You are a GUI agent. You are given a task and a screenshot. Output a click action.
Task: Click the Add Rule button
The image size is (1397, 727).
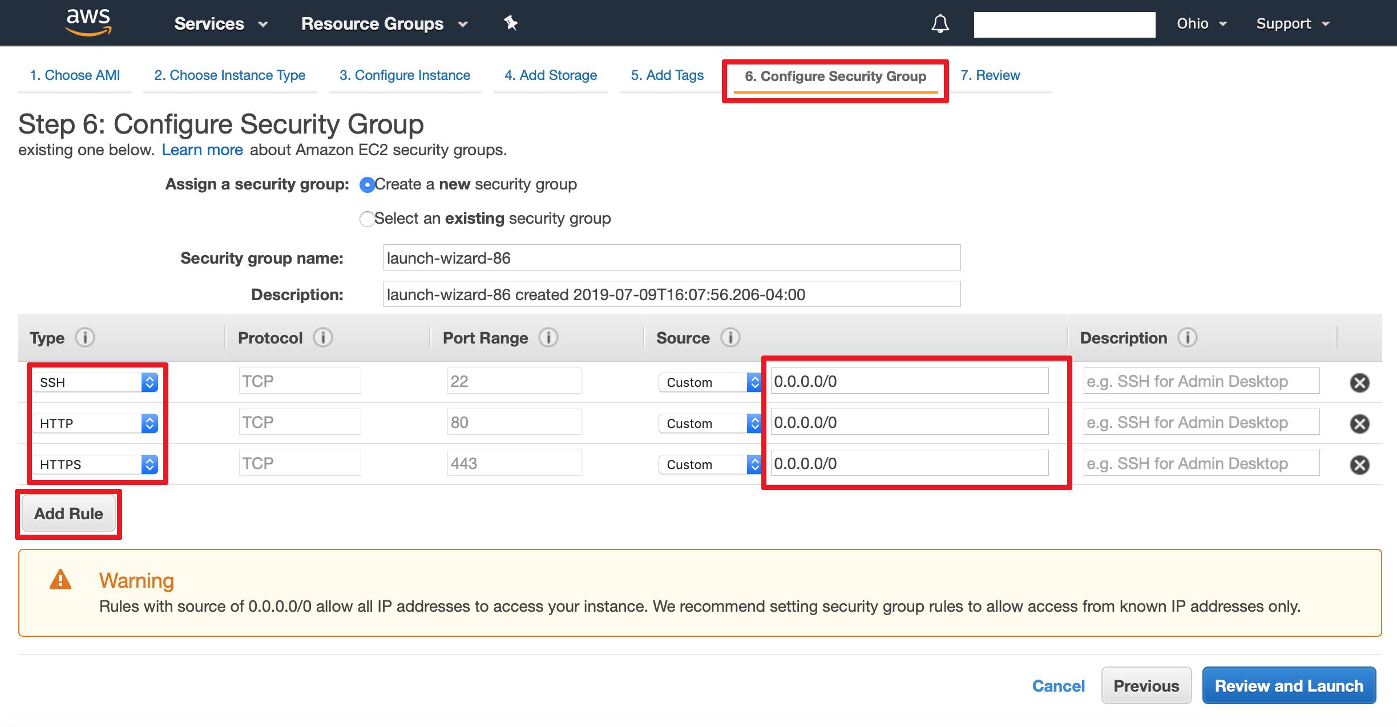point(68,514)
